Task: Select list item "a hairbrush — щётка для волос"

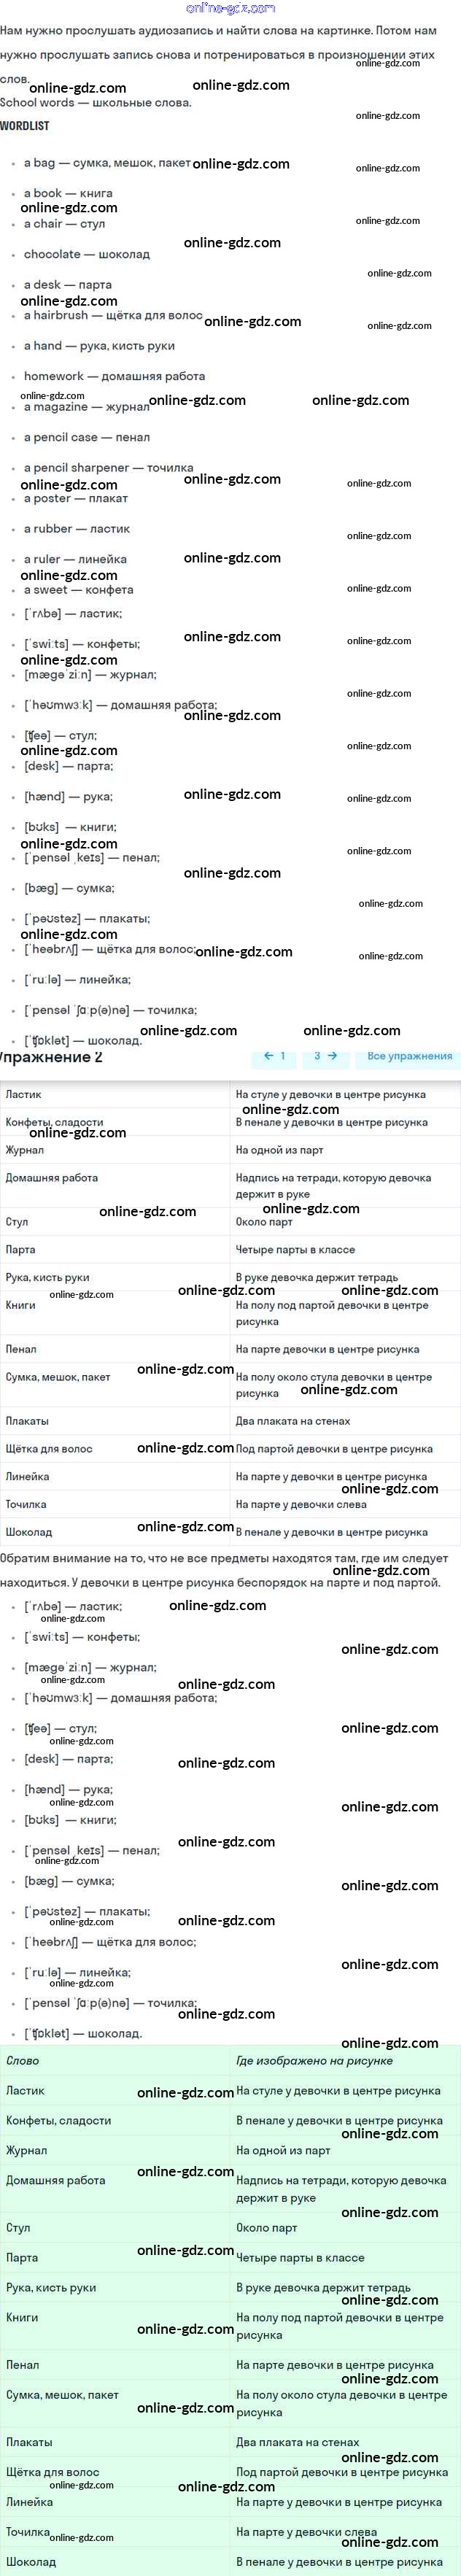Action: point(113,315)
